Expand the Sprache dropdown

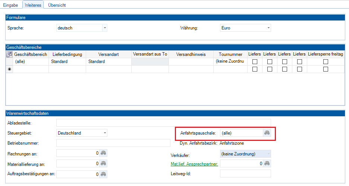pyautogui.click(x=104, y=28)
